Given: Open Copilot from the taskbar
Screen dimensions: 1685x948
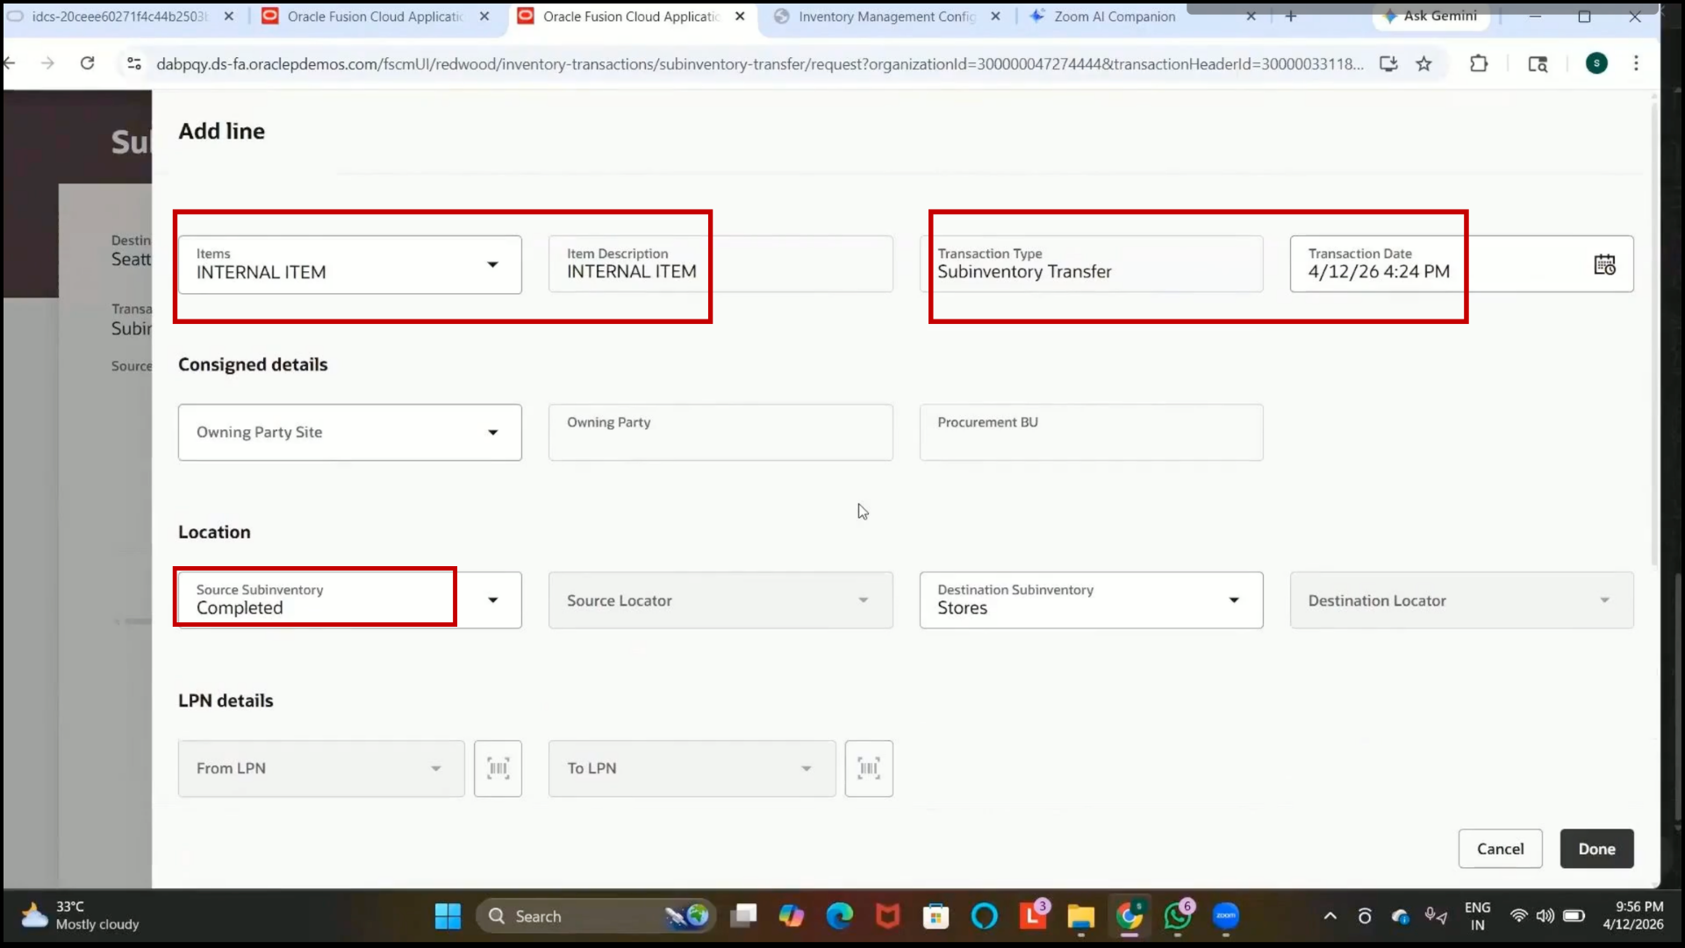Looking at the screenshot, I should pyautogui.click(x=791, y=916).
